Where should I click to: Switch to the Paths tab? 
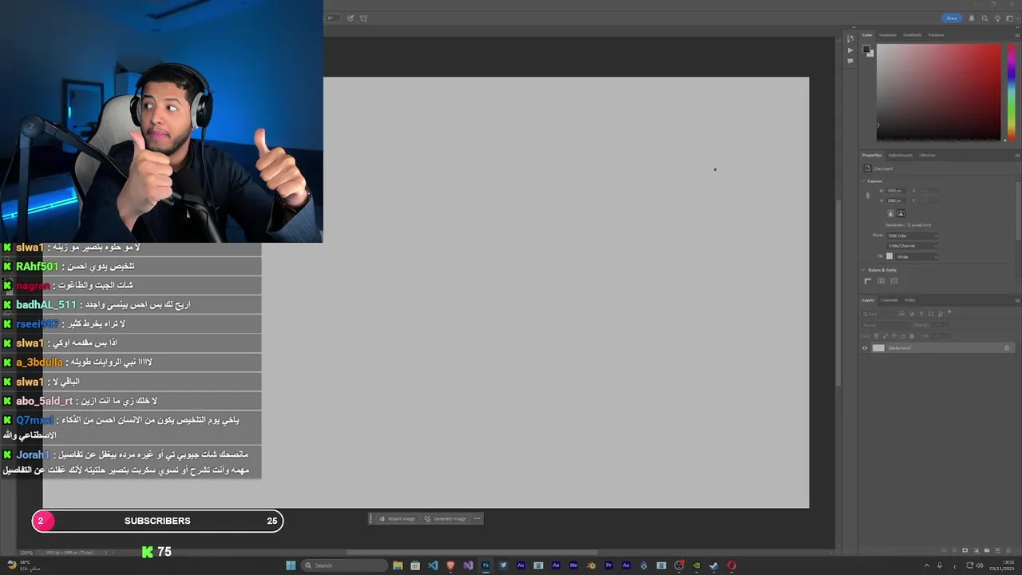(909, 300)
